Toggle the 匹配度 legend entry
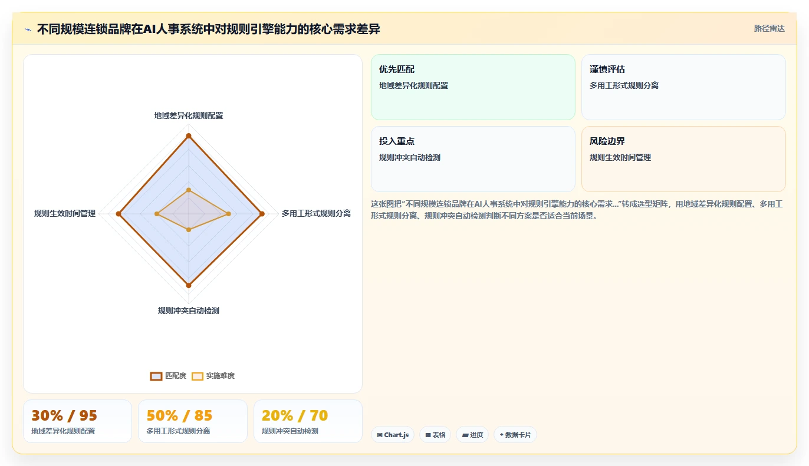The width and height of the screenshot is (809, 466). [168, 376]
